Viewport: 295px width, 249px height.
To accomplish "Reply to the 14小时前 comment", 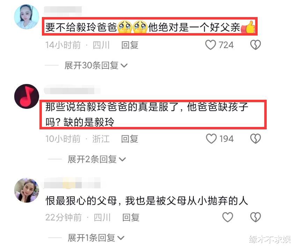I will (130, 45).
